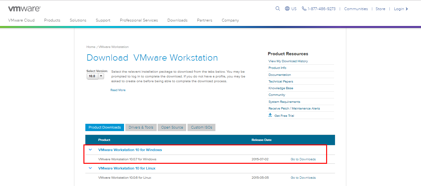Click the Get Free Trial link
421x186 pixels.
[284, 116]
